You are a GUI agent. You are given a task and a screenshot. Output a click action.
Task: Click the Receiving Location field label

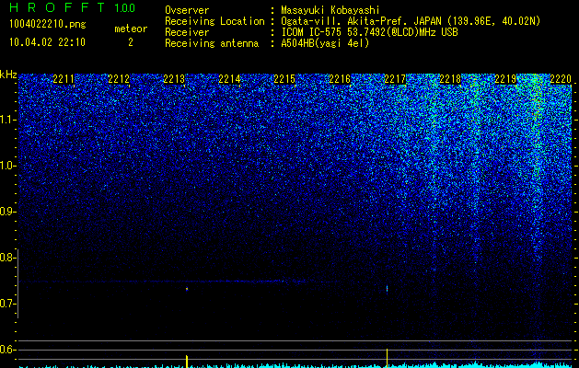click(214, 21)
